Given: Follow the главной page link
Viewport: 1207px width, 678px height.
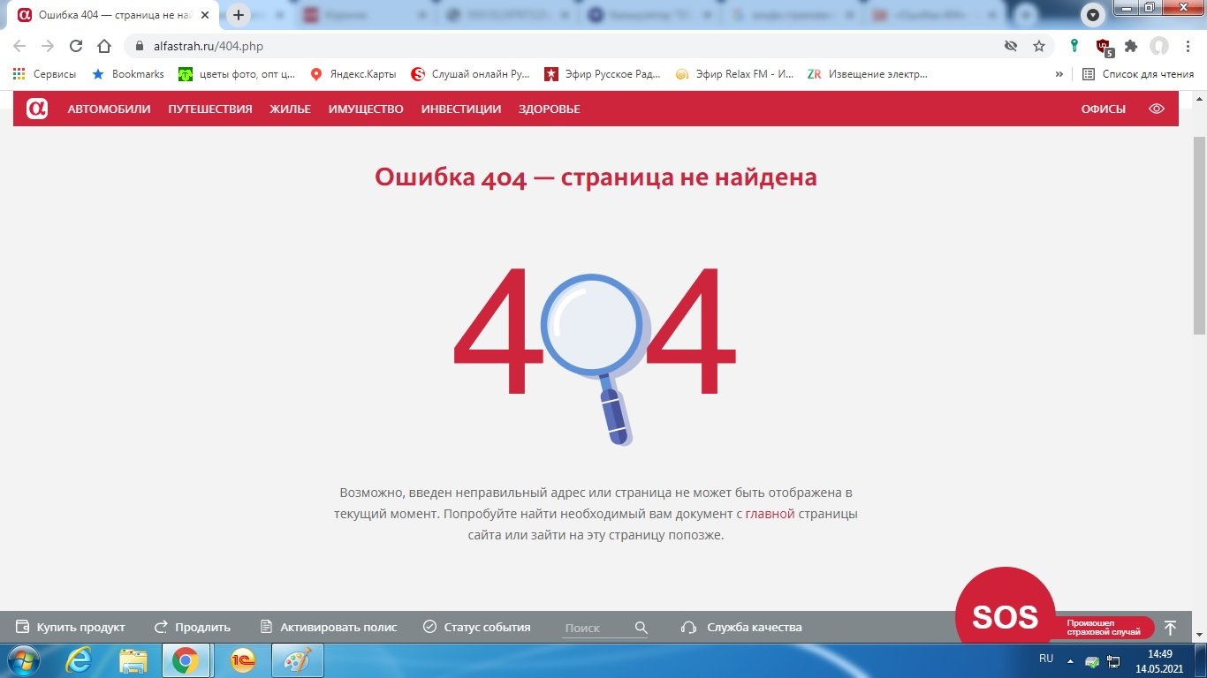Looking at the screenshot, I should pyautogui.click(x=770, y=514).
